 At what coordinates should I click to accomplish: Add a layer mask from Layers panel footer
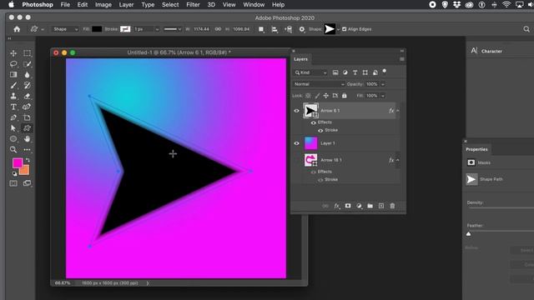pos(348,206)
